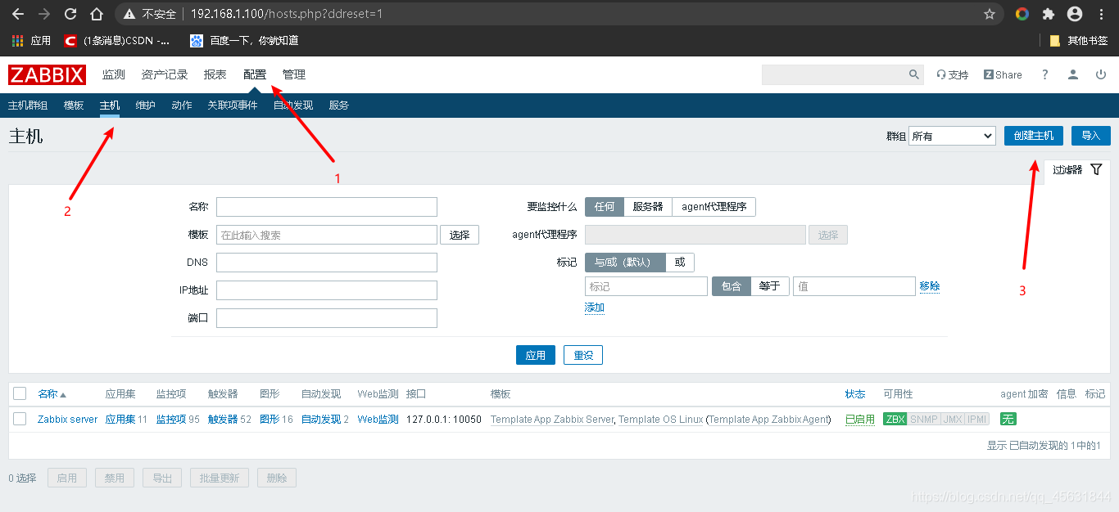The height and width of the screenshot is (512, 1119).
Task: Open the Zabbix server host link
Action: (68, 419)
